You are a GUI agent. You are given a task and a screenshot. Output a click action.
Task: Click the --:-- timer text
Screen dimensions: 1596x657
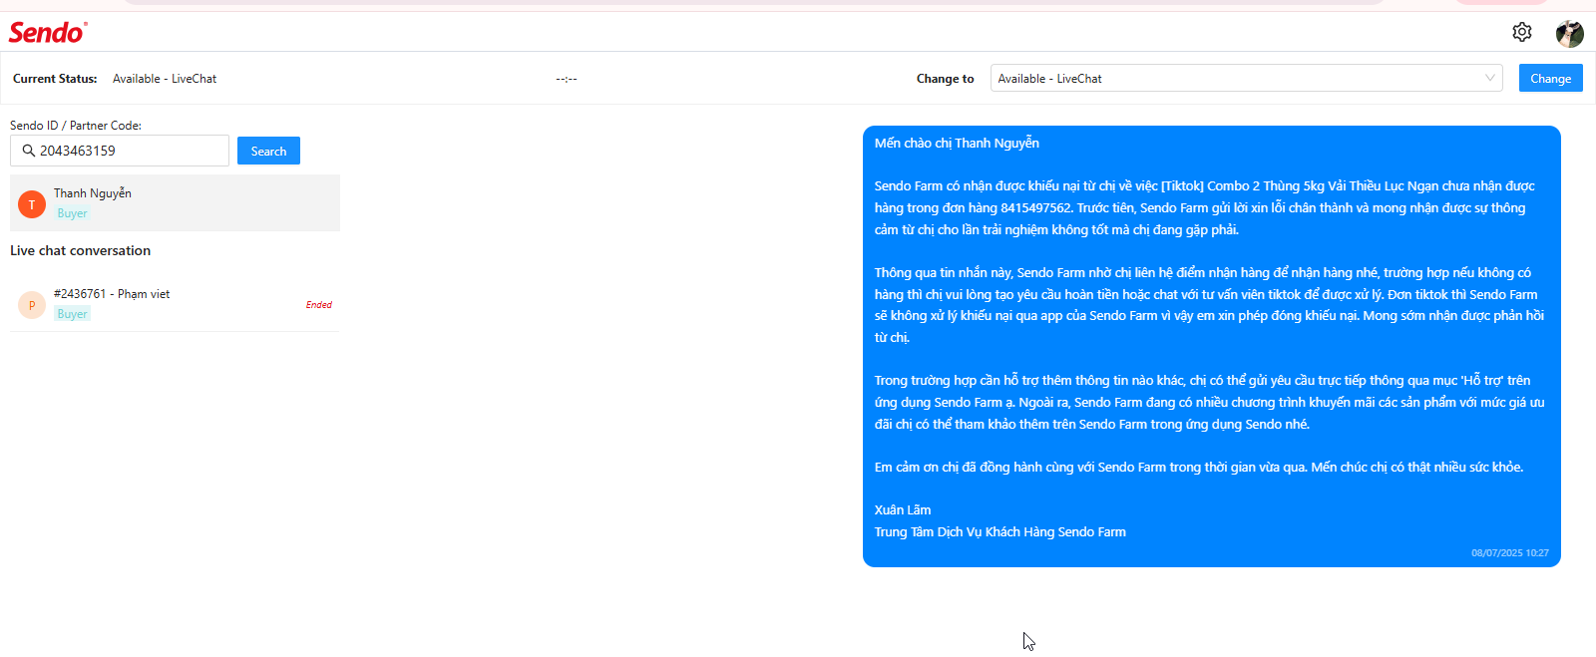(567, 79)
